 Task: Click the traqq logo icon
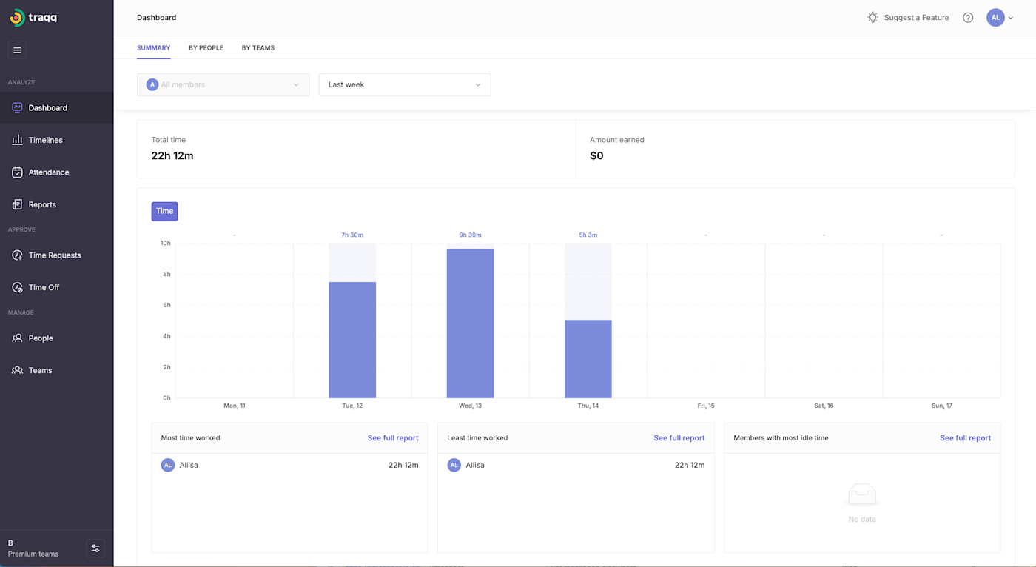point(17,18)
